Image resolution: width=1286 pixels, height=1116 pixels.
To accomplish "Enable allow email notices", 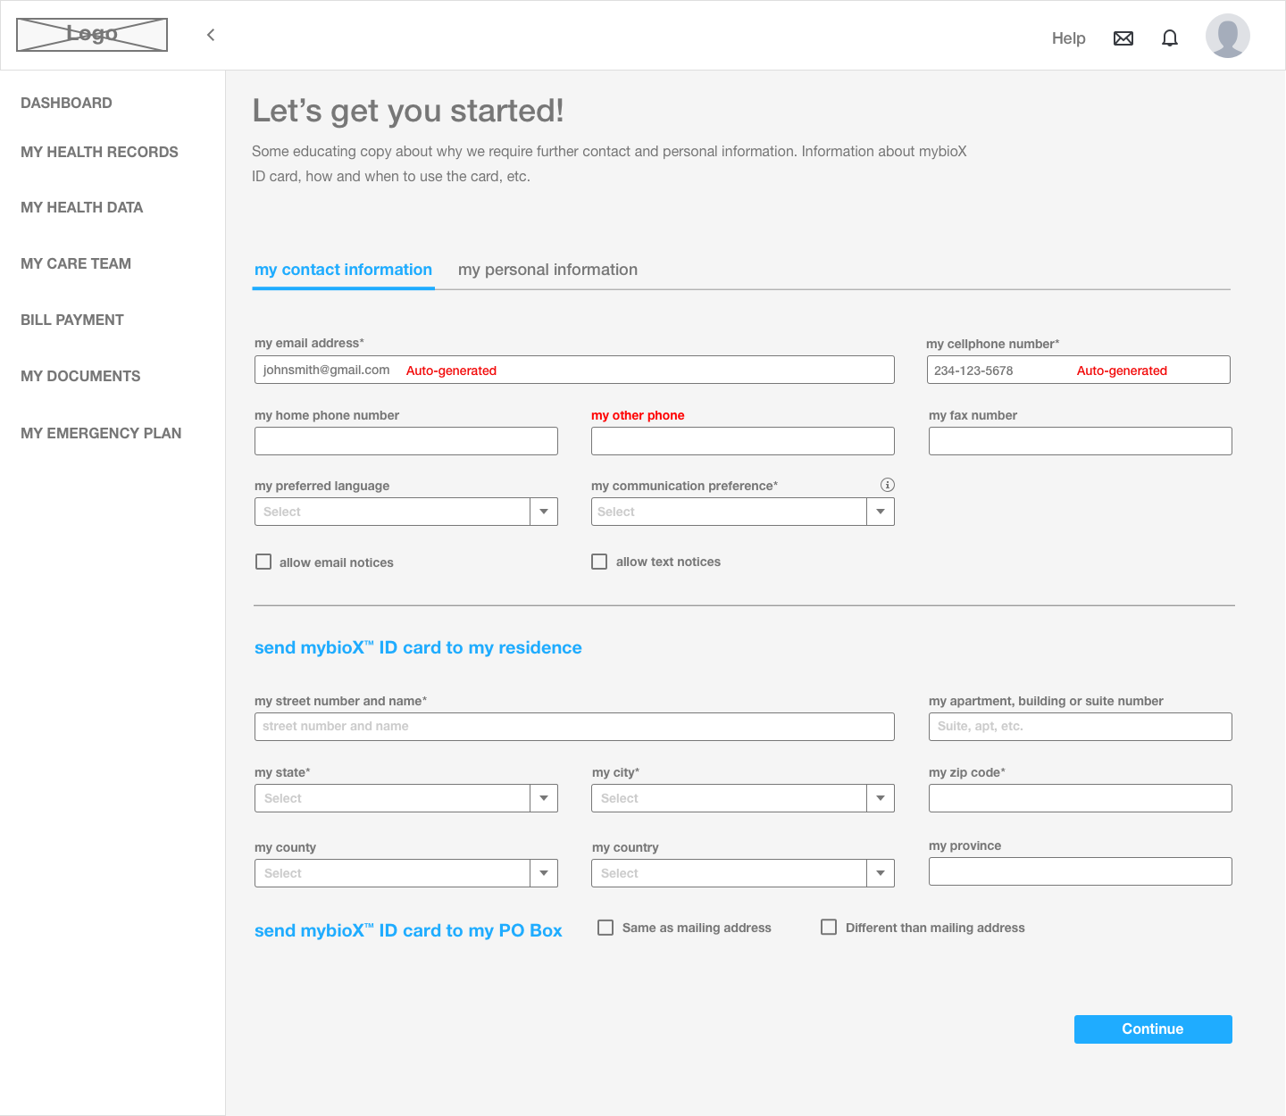I will tap(263, 561).
